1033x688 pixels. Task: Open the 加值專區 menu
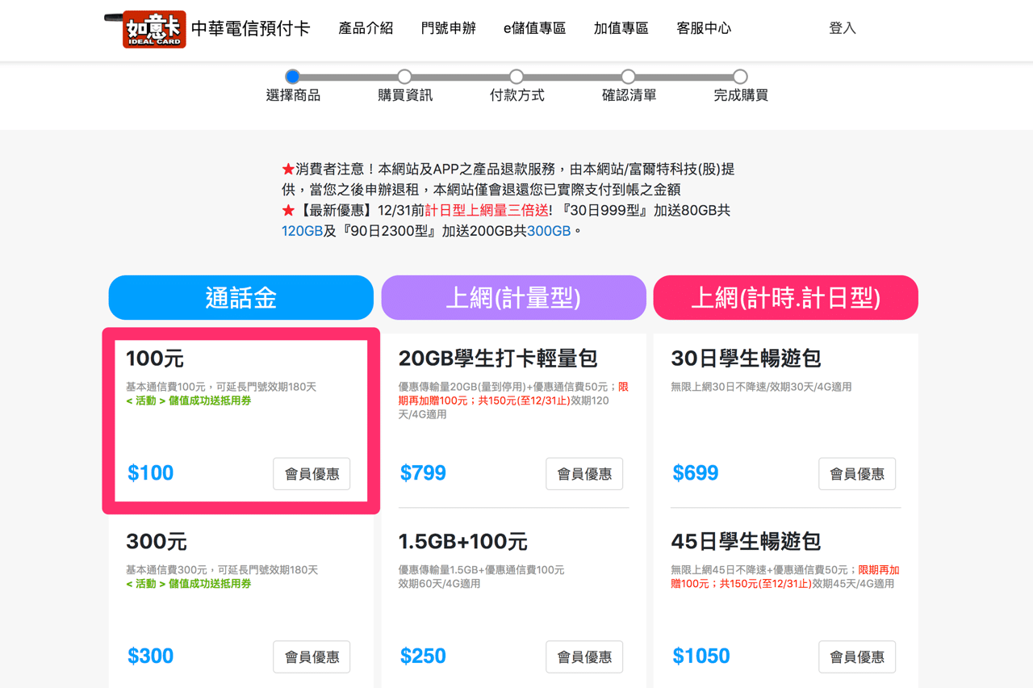point(621,28)
